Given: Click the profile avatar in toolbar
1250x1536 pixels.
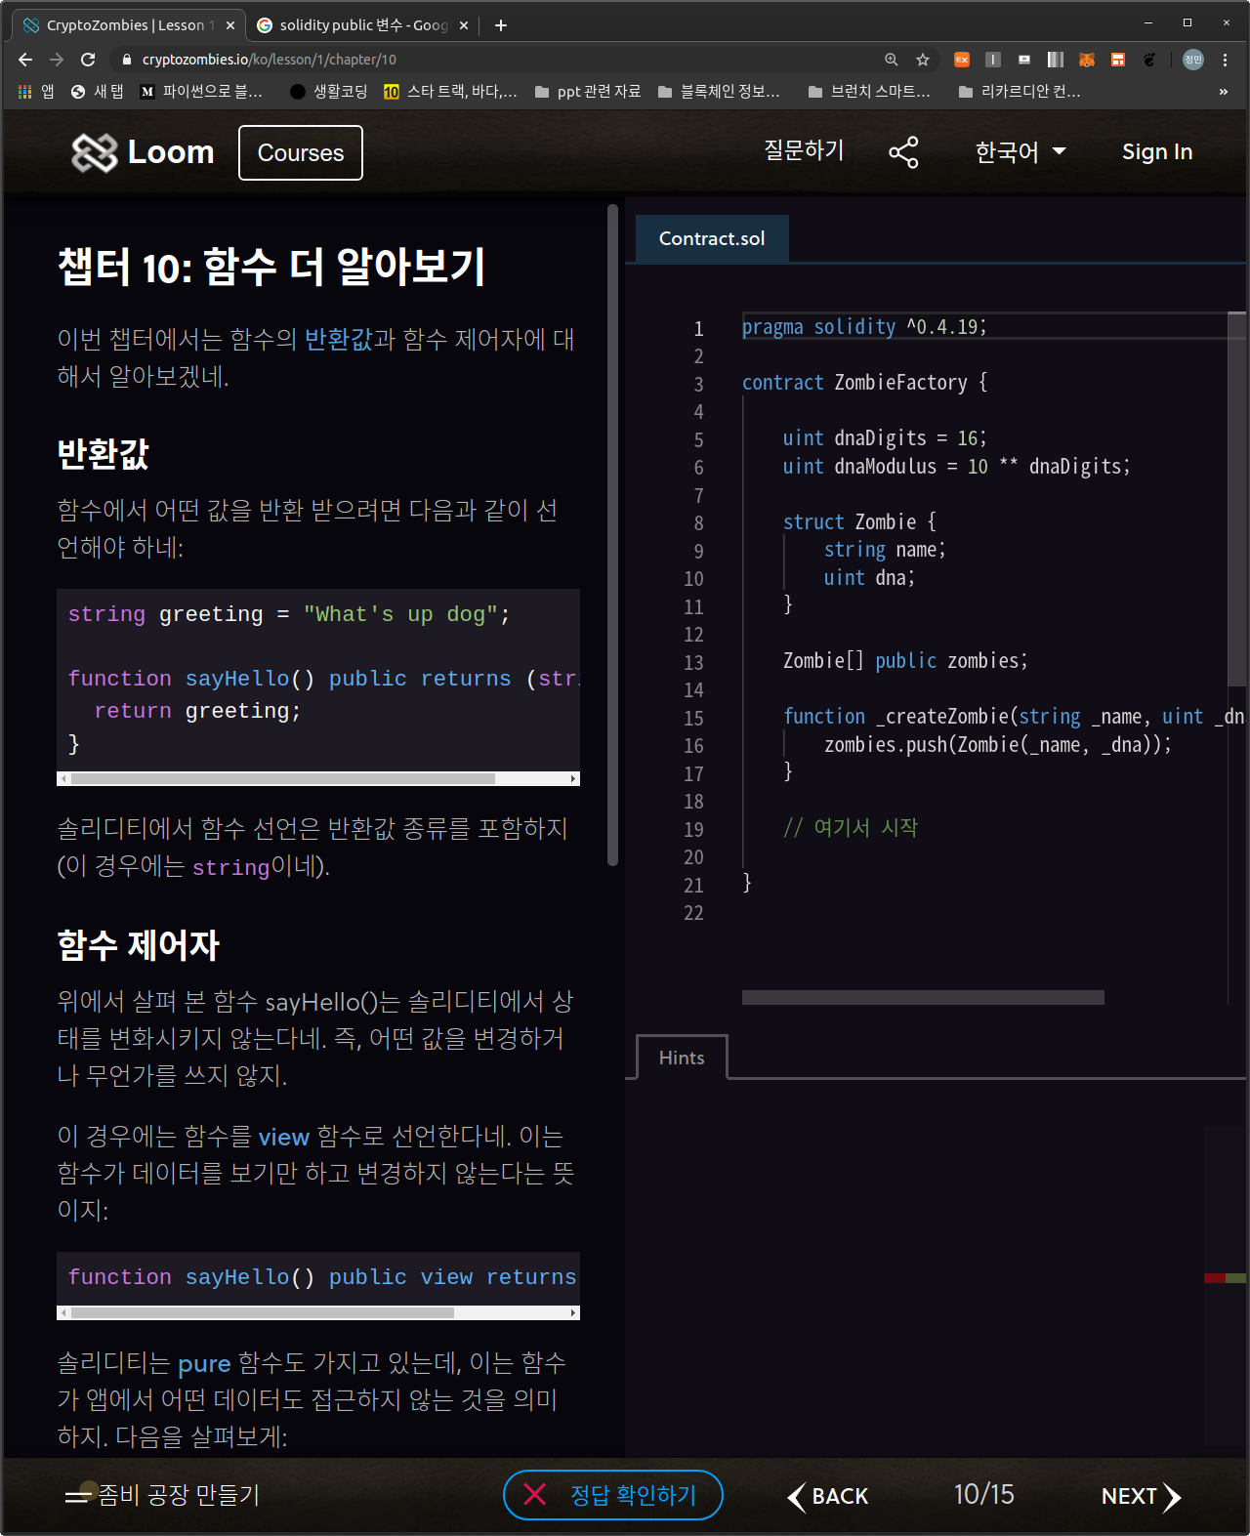Looking at the screenshot, I should pos(1193,60).
